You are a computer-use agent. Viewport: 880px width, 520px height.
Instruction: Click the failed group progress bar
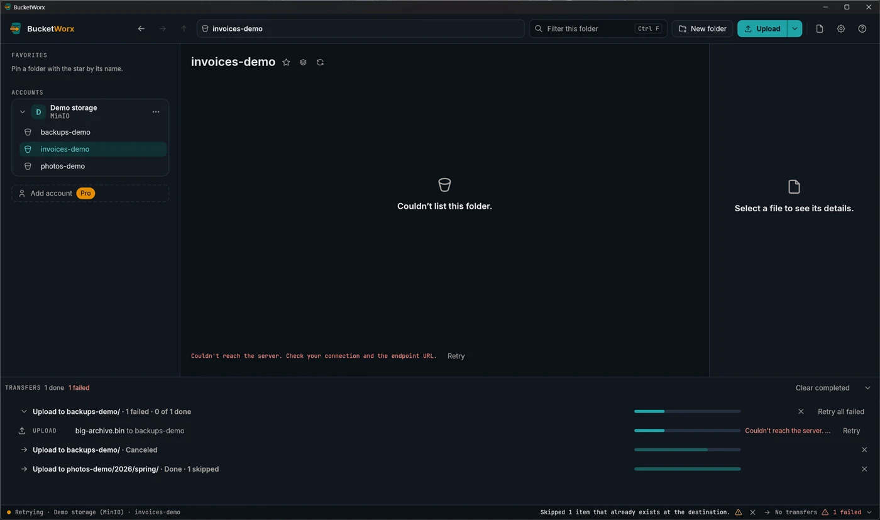[688, 411]
